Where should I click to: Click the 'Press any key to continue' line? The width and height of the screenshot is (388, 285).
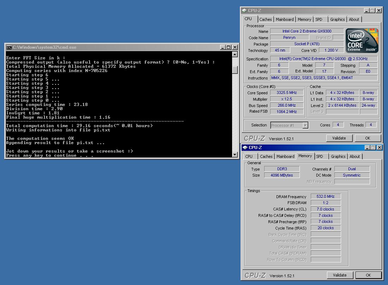pyautogui.click(x=50, y=155)
